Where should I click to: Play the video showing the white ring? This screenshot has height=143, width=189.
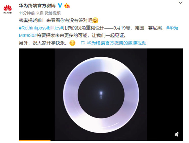(101, 94)
